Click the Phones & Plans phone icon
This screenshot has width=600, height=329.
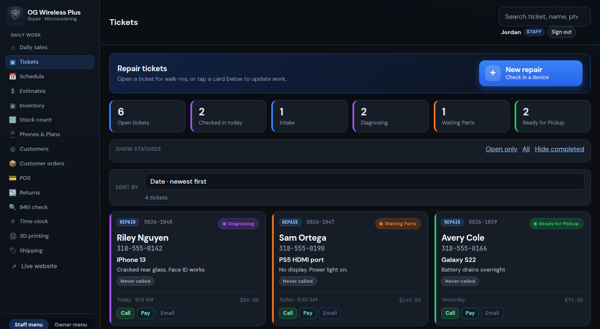pos(12,135)
